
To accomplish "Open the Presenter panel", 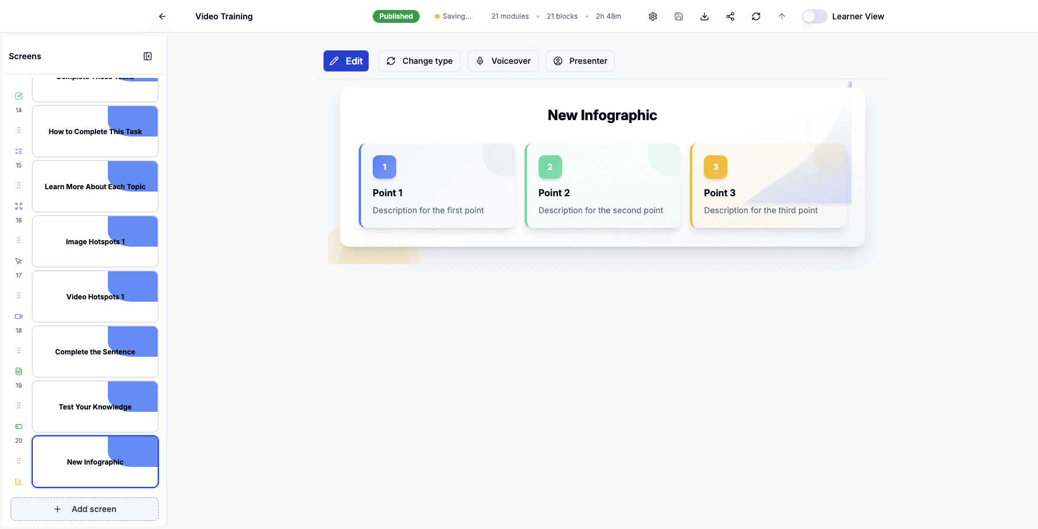I will [580, 61].
